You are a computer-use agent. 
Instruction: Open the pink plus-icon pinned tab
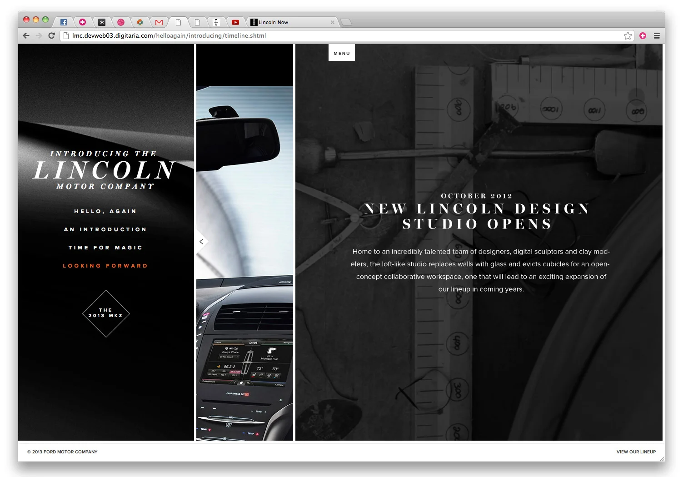click(83, 22)
